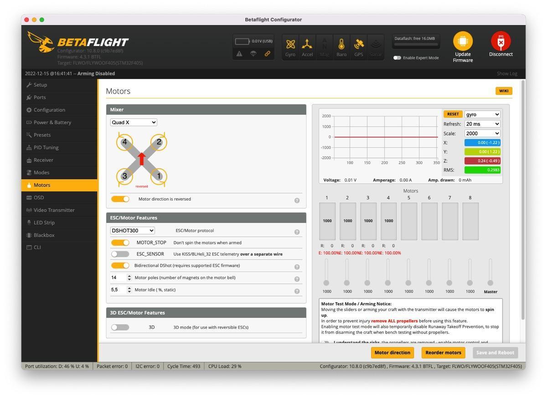
Task: Enable 3D mode switch
Action: [x=120, y=327]
